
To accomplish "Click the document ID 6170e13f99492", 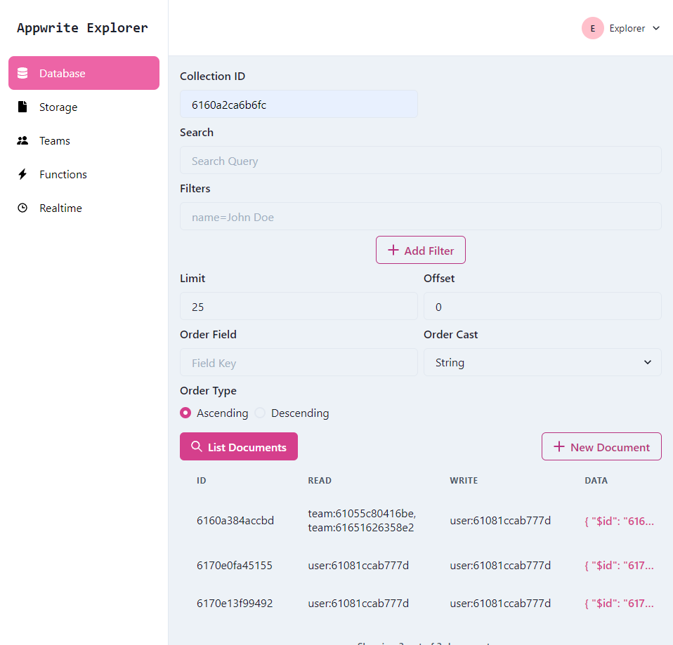I will click(x=235, y=604).
